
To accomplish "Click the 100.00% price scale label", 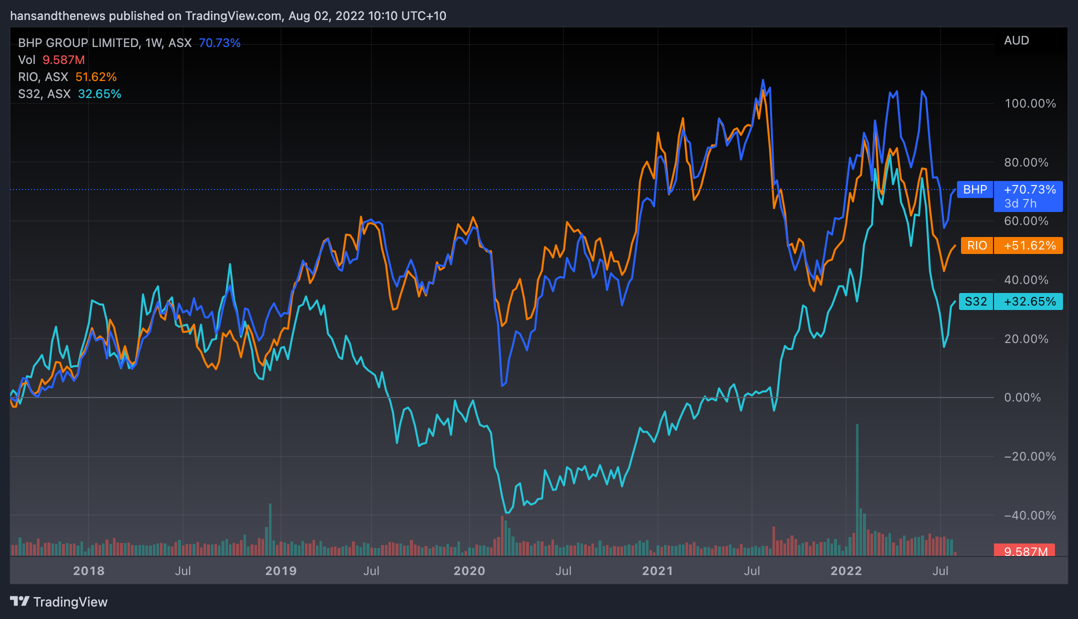I will (x=1030, y=103).
